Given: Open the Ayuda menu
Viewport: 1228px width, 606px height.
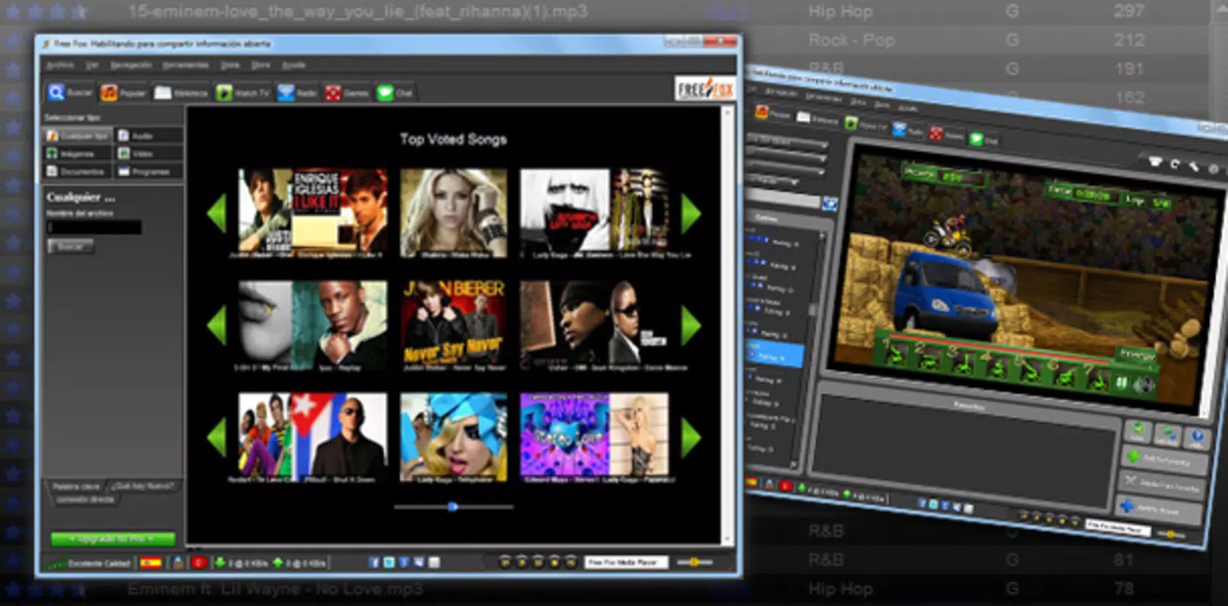Looking at the screenshot, I should [293, 65].
